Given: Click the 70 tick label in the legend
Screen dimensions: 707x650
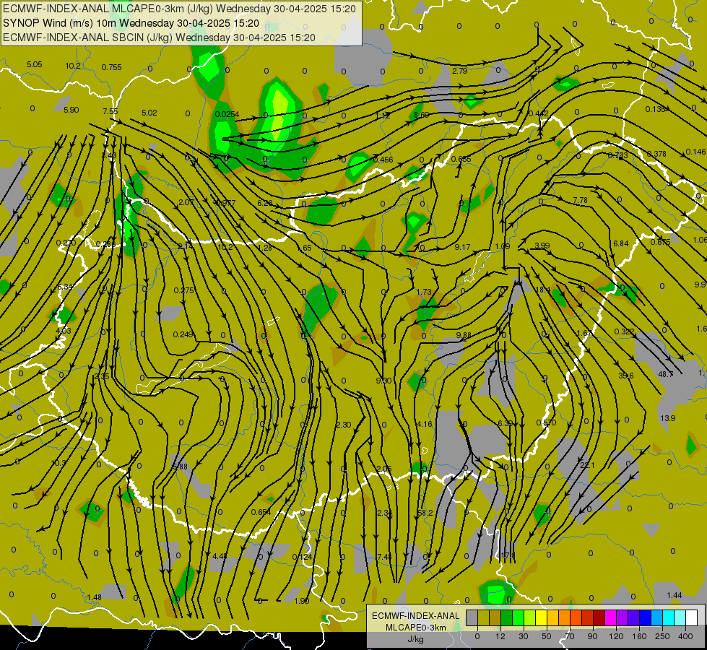Looking at the screenshot, I should click(570, 636).
